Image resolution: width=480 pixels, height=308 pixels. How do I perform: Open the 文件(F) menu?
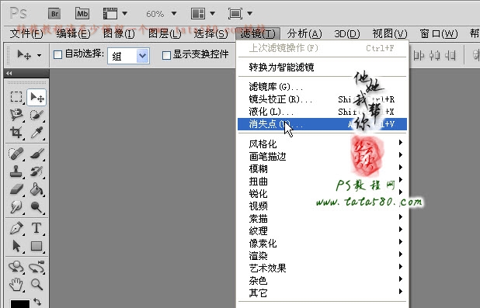(26, 33)
